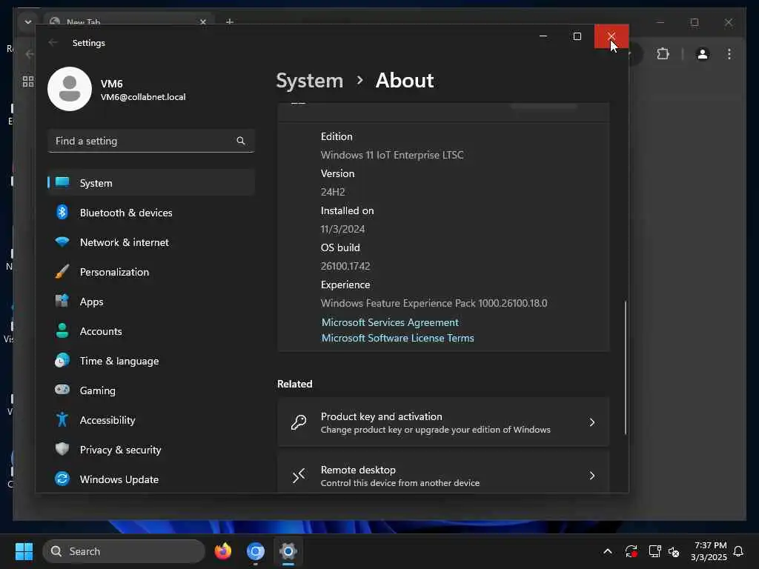
Task: Click the Chrome profile avatar icon
Action: click(703, 53)
